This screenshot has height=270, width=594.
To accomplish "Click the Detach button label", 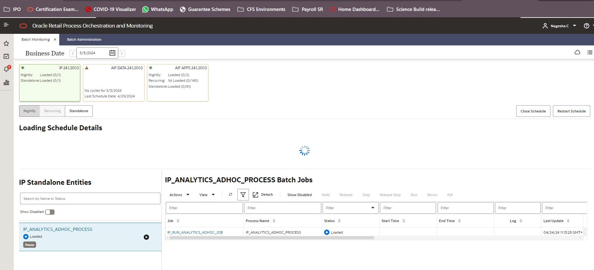I will (267, 195).
